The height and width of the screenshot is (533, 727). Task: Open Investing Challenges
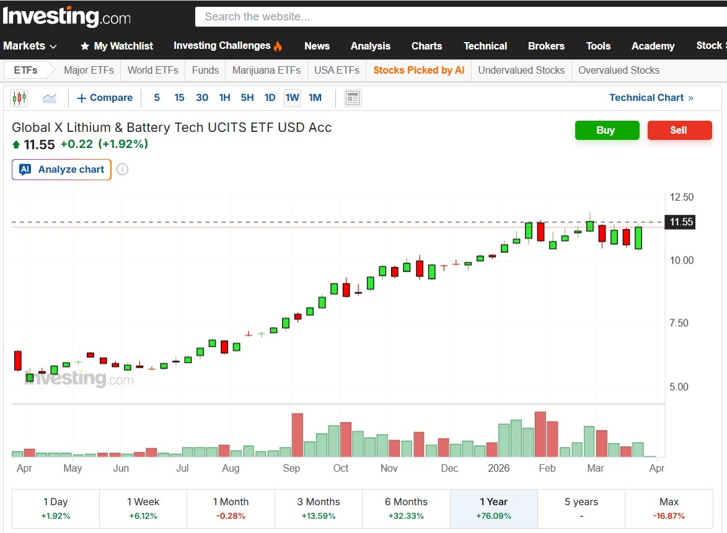tap(227, 46)
